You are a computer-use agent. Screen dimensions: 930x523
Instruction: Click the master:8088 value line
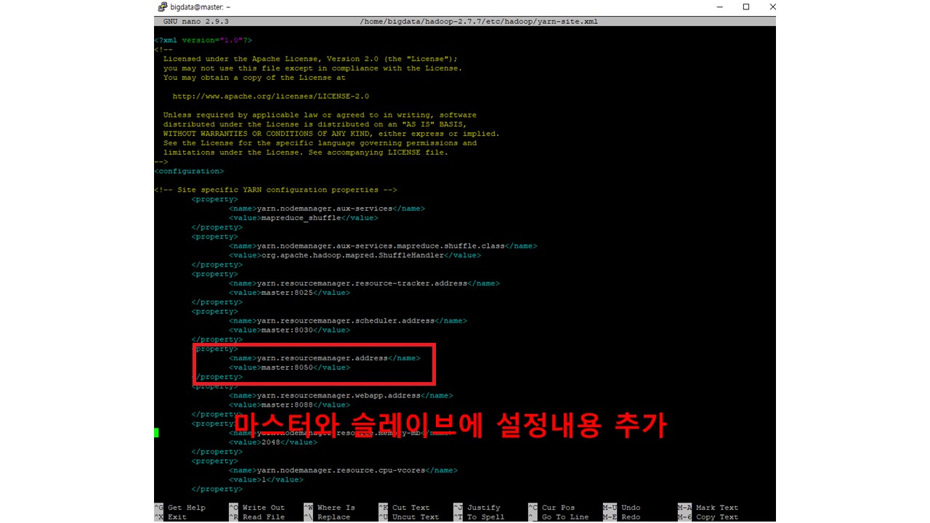(289, 405)
